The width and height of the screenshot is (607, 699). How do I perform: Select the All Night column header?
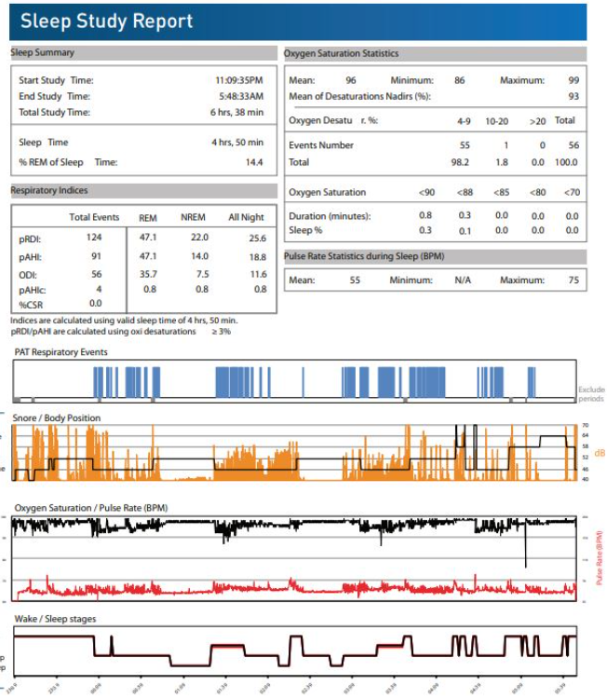246,217
